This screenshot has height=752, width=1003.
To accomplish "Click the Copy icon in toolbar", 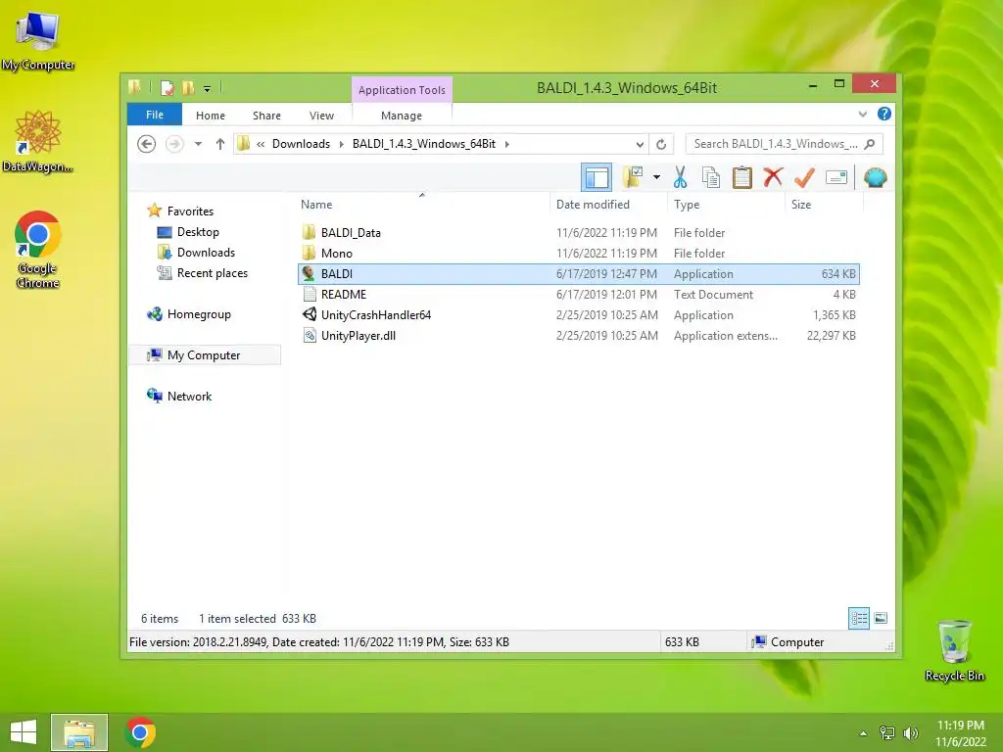I will point(711,177).
